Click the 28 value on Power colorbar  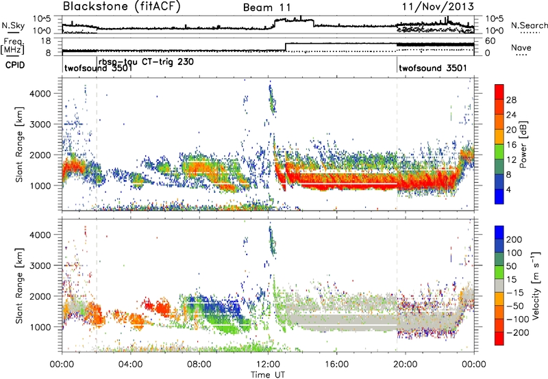tap(511, 100)
